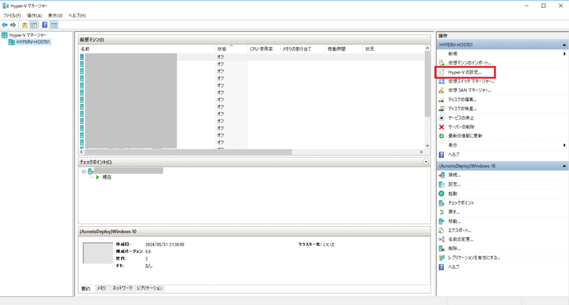Click VM list horizontal scrollbar left arrow
This screenshot has height=305, width=569.
coord(82,152)
